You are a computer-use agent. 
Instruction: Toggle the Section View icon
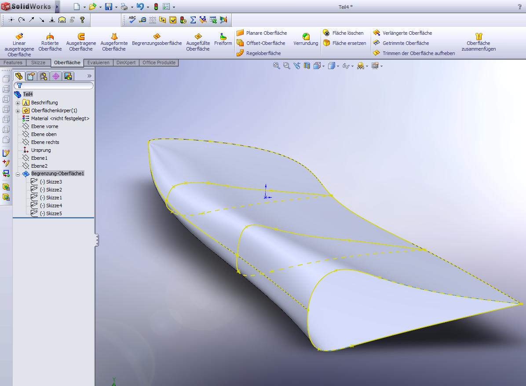[307, 66]
